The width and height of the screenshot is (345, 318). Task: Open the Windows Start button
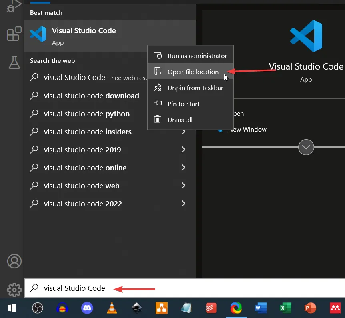pyautogui.click(x=12, y=308)
